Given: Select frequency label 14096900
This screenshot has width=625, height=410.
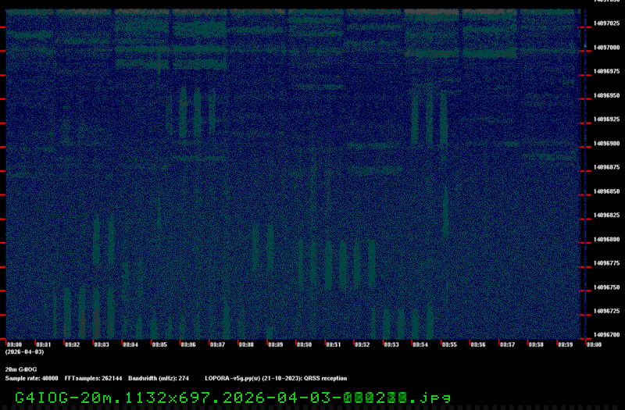Looking at the screenshot, I should [x=606, y=144].
